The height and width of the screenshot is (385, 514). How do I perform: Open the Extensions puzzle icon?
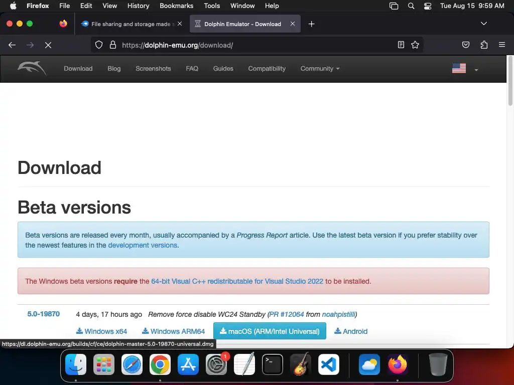484,45
